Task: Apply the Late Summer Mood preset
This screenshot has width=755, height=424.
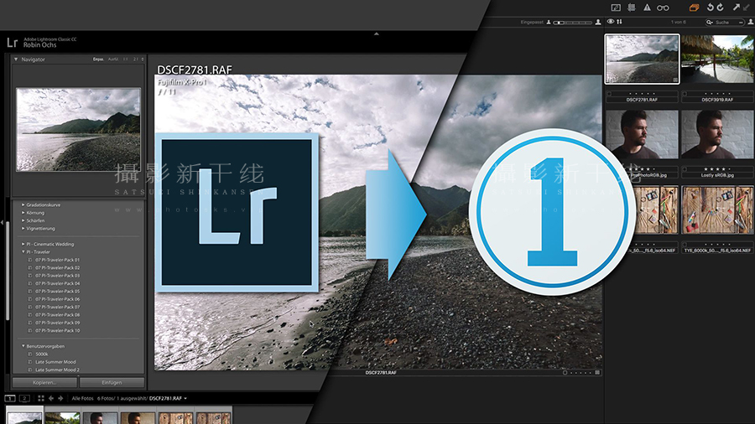Action: tap(55, 362)
